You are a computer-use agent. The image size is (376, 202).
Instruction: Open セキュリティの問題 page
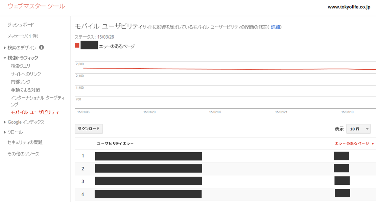pos(25,142)
